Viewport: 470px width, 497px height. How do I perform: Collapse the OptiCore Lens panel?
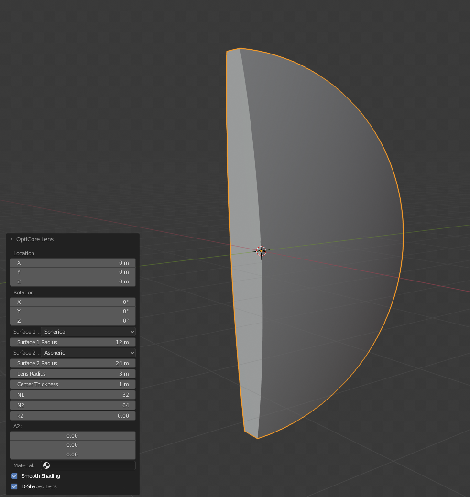pos(11,239)
